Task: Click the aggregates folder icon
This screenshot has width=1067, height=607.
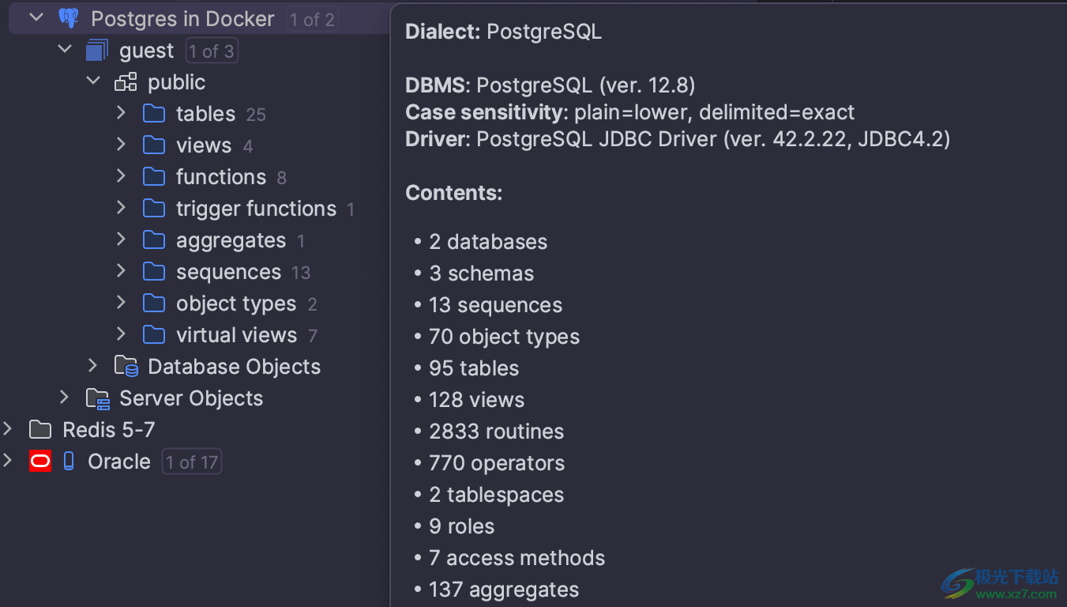Action: [x=154, y=240]
